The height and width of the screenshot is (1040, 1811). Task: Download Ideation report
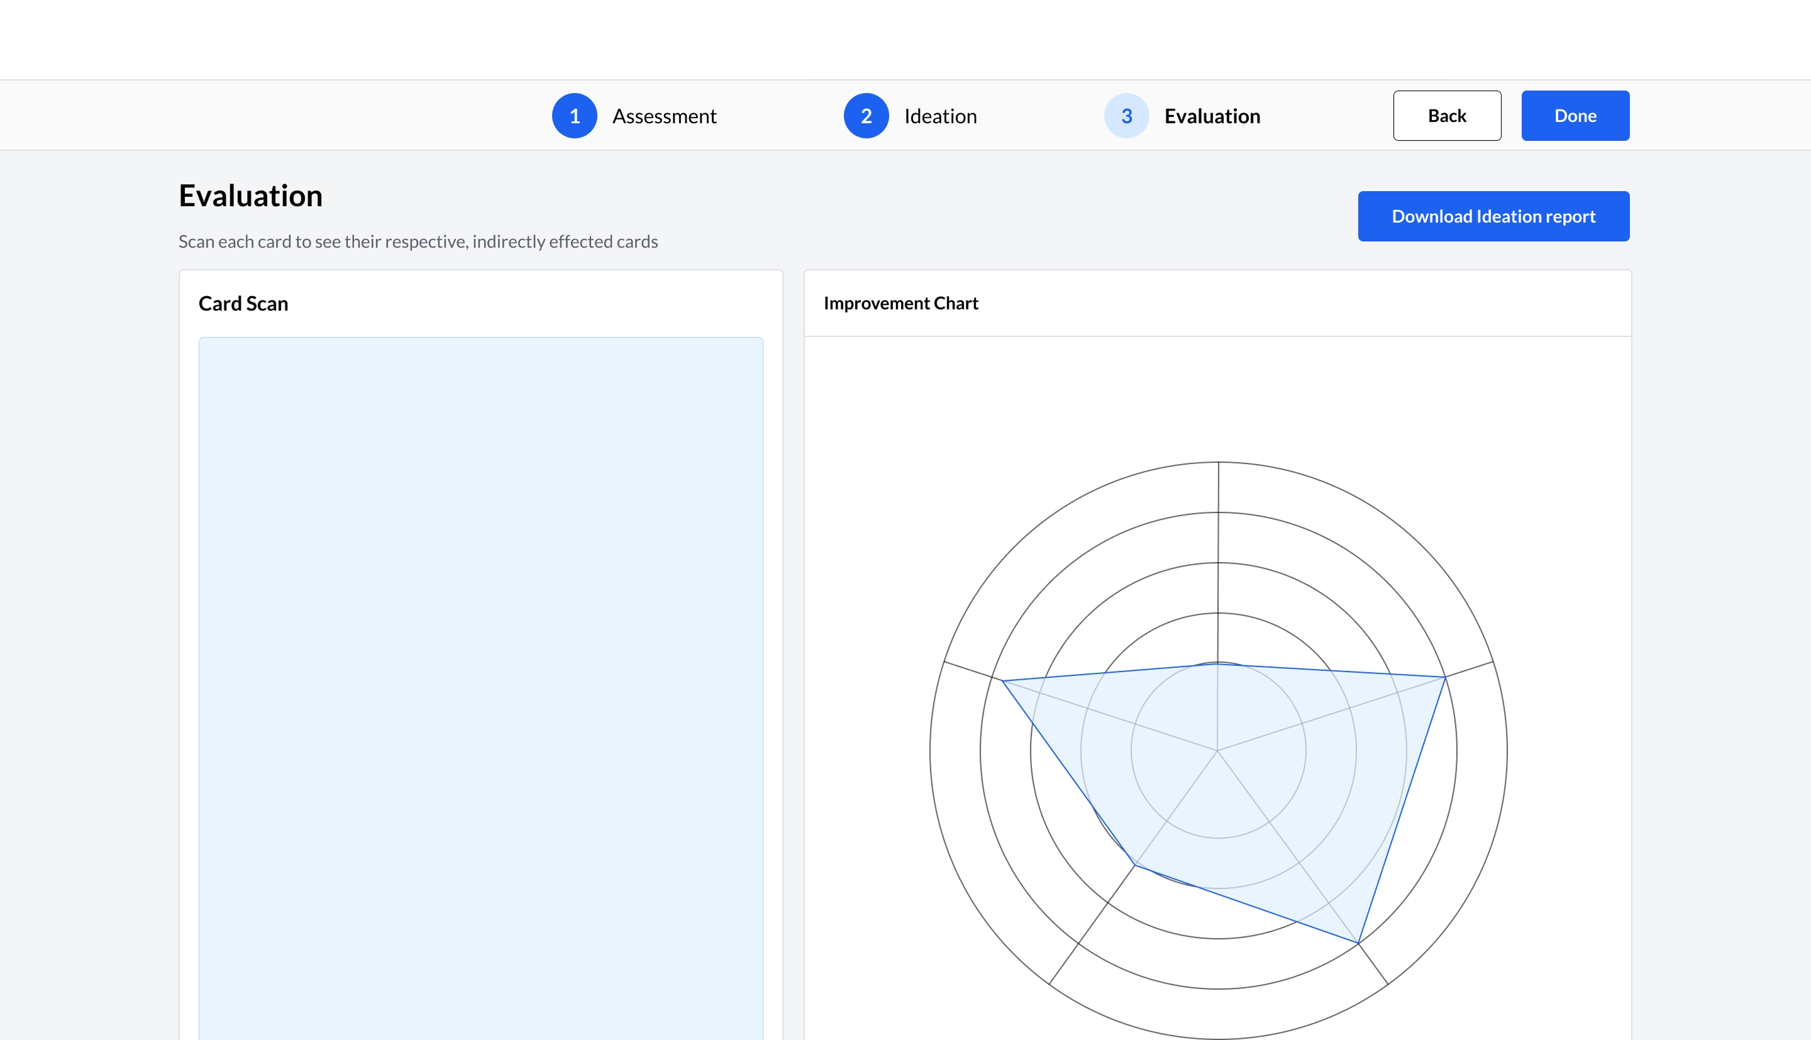click(x=1493, y=216)
